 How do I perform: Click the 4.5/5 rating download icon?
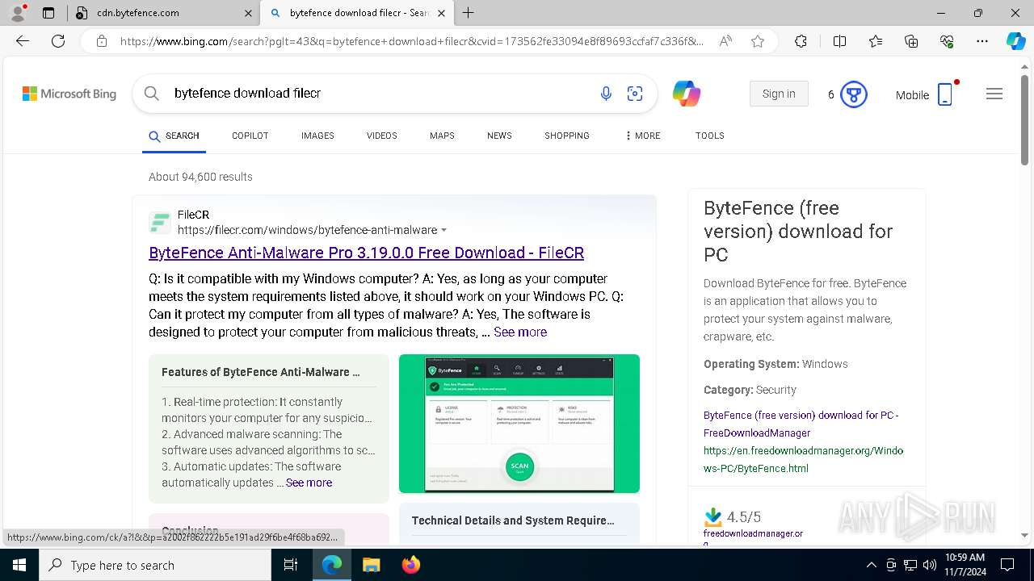click(x=712, y=517)
